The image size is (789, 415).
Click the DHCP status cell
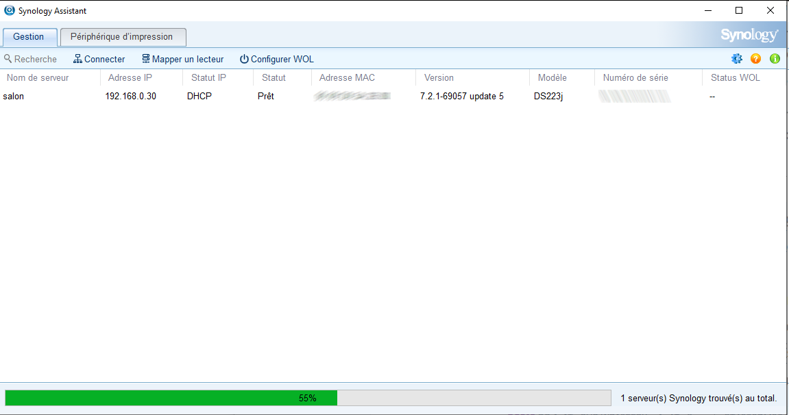click(199, 97)
